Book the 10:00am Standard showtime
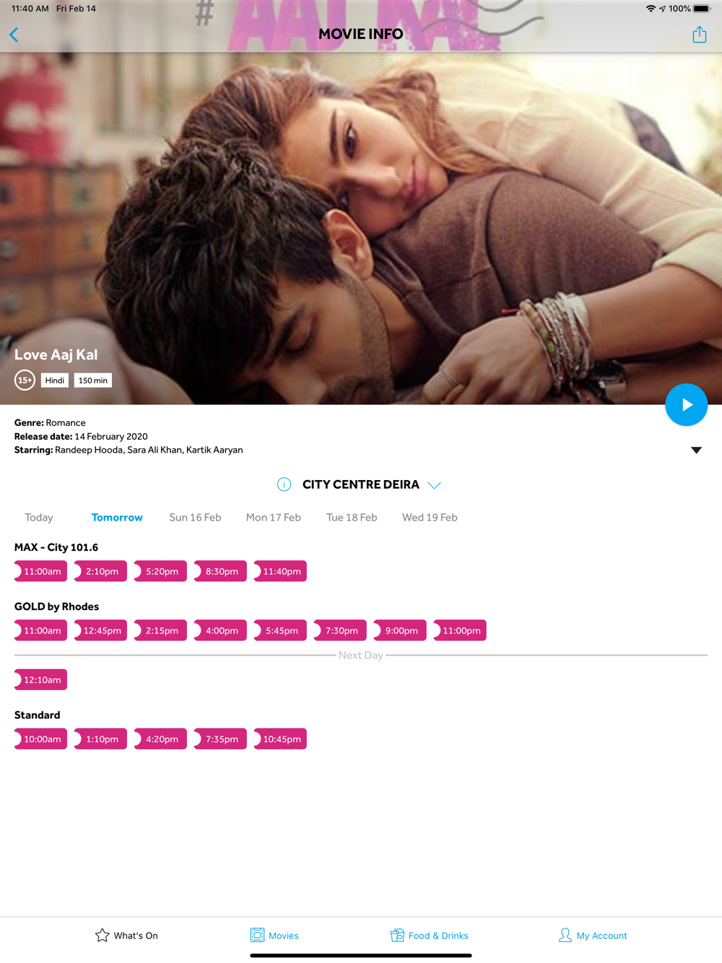The width and height of the screenshot is (722, 963). tap(40, 738)
